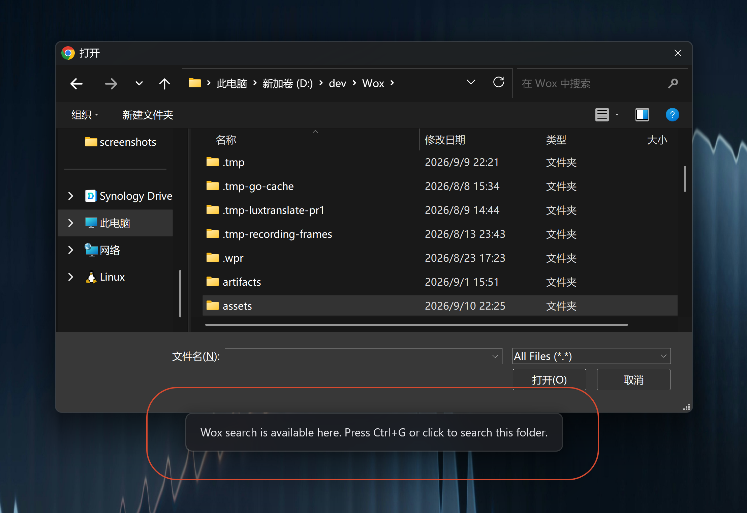Expand the address bar history dropdown

(x=471, y=82)
